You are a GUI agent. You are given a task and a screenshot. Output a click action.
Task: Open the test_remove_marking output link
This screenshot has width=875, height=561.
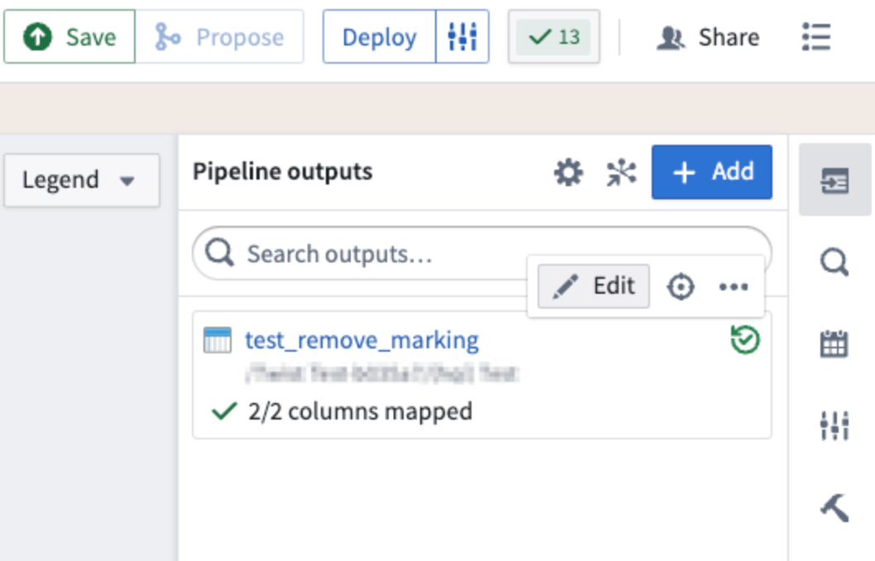pos(361,340)
